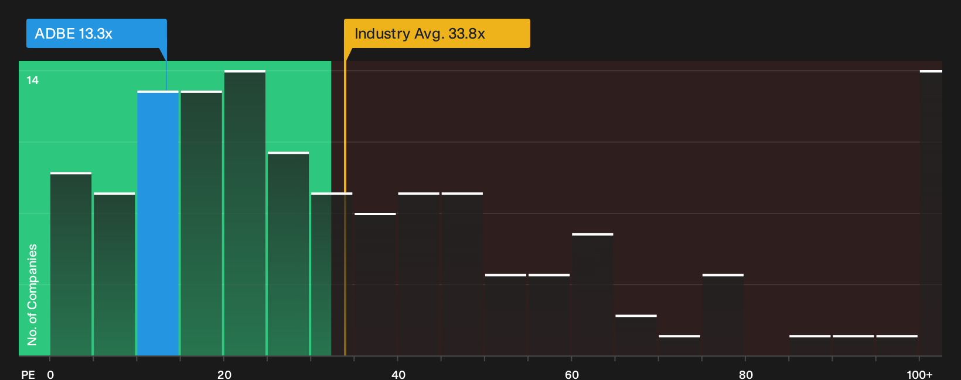Screen dimensions: 961x380
Task: Click the first histogram bar at PE 0-5
Action: click(71, 264)
